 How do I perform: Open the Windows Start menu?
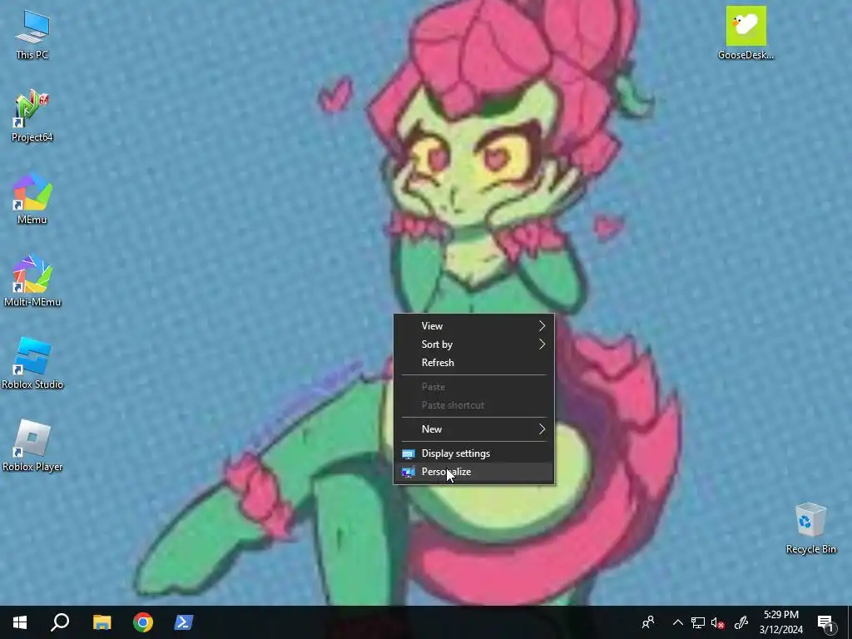tap(20, 622)
